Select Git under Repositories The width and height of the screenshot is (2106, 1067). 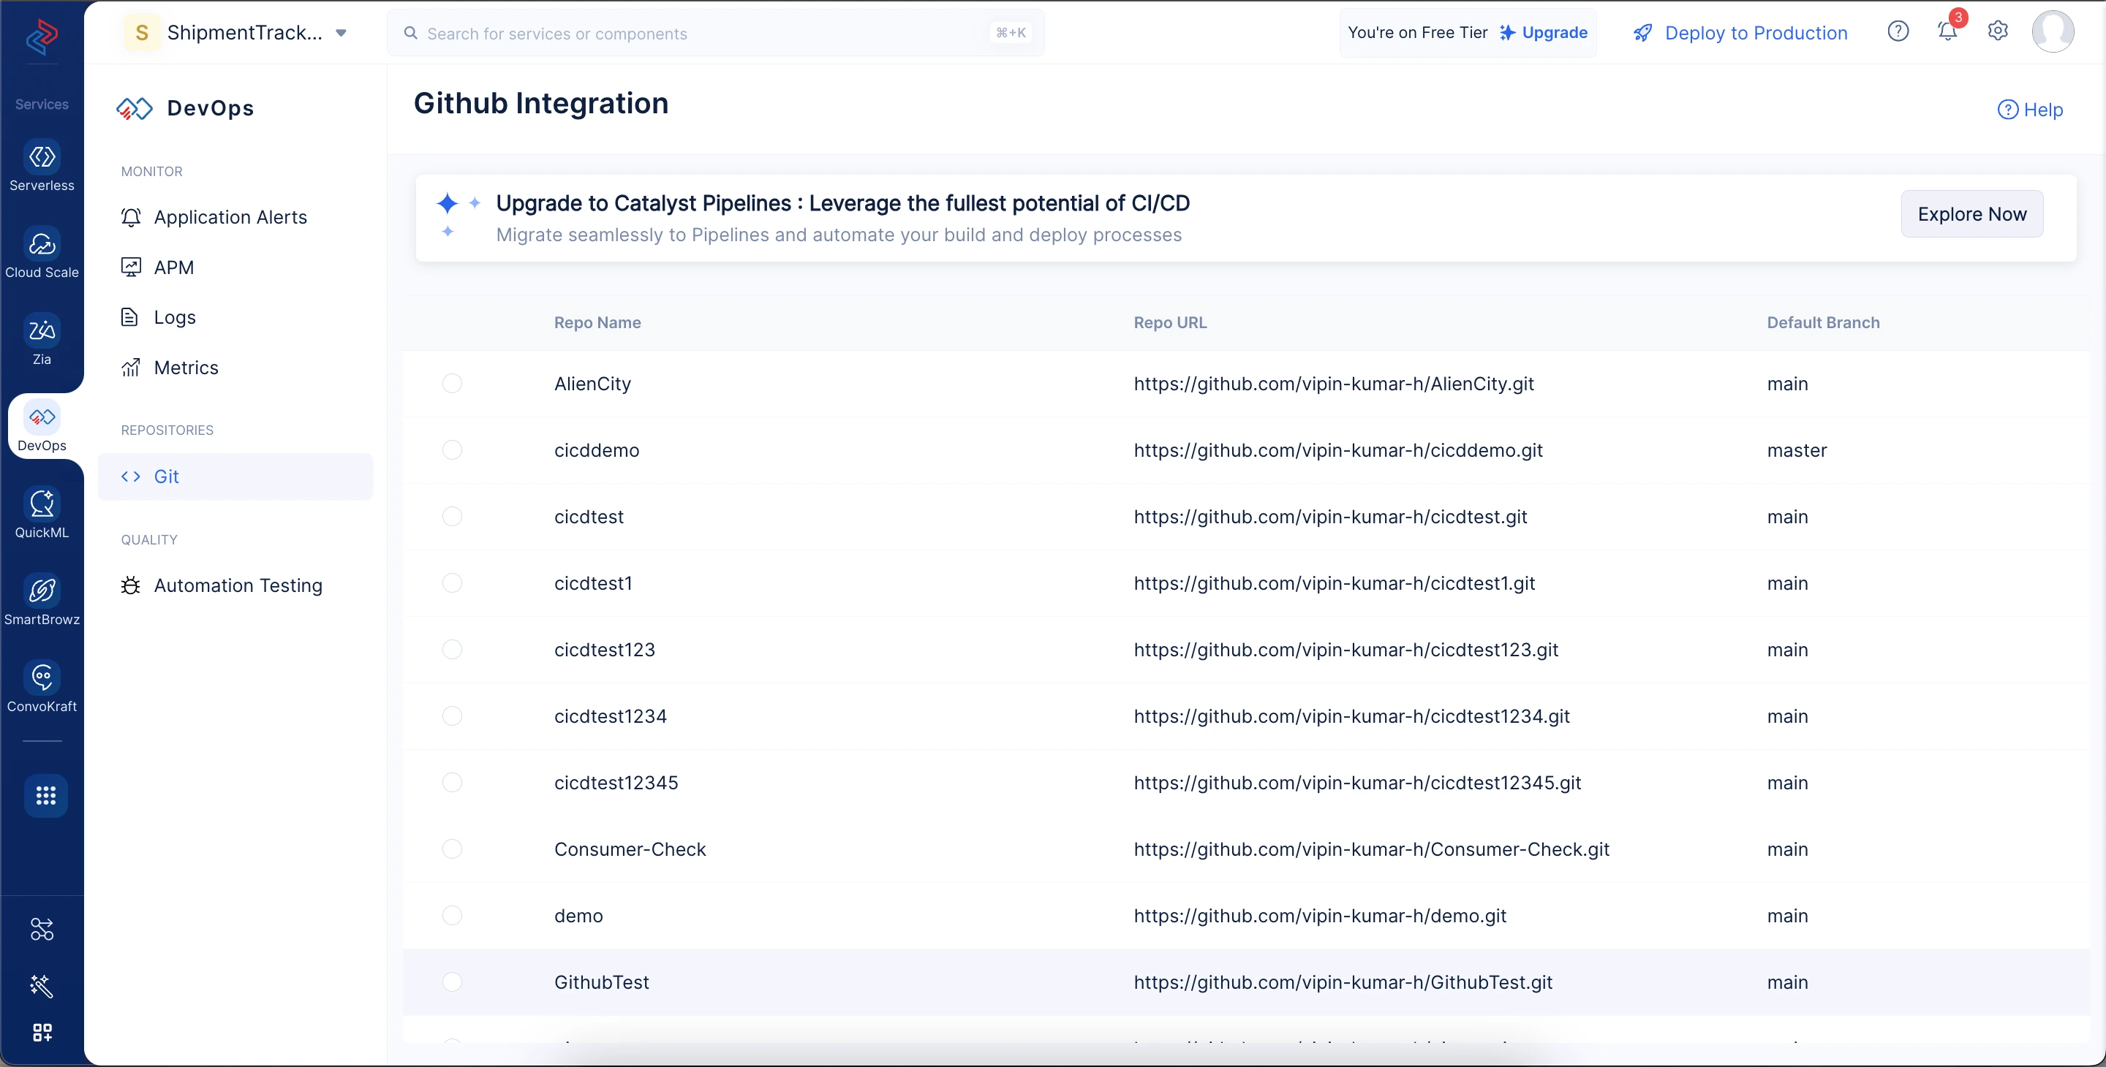[235, 476]
